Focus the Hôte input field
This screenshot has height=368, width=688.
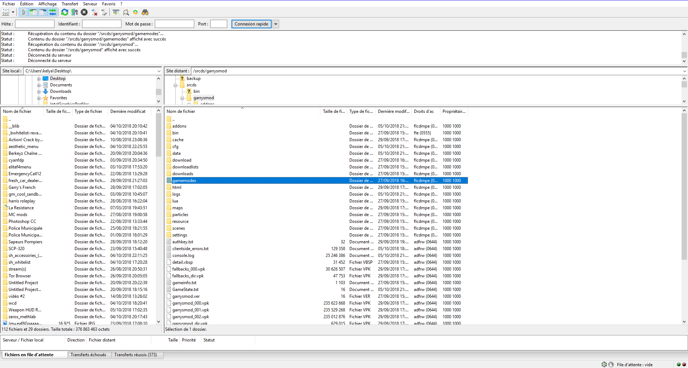tap(35, 24)
